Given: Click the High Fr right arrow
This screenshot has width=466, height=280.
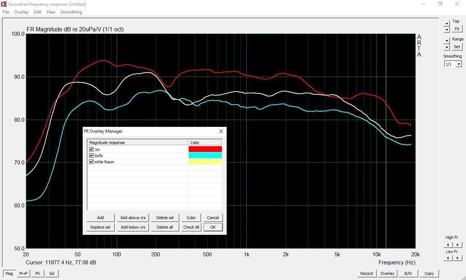Looking at the screenshot, I should point(458,245).
